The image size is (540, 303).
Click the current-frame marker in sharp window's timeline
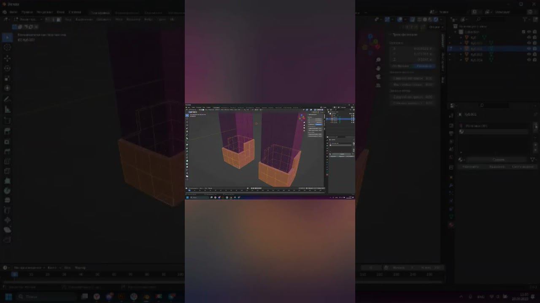pyautogui.click(x=189, y=190)
